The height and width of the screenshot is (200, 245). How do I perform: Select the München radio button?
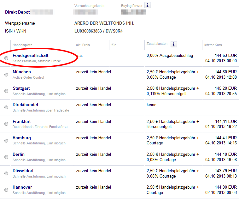(x=6, y=75)
